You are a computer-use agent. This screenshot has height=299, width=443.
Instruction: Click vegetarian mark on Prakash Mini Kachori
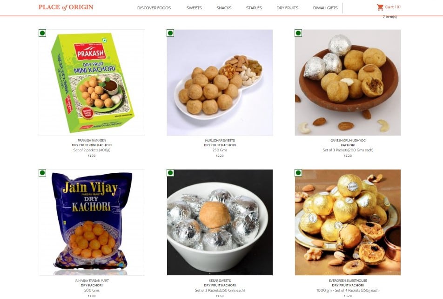(42, 33)
